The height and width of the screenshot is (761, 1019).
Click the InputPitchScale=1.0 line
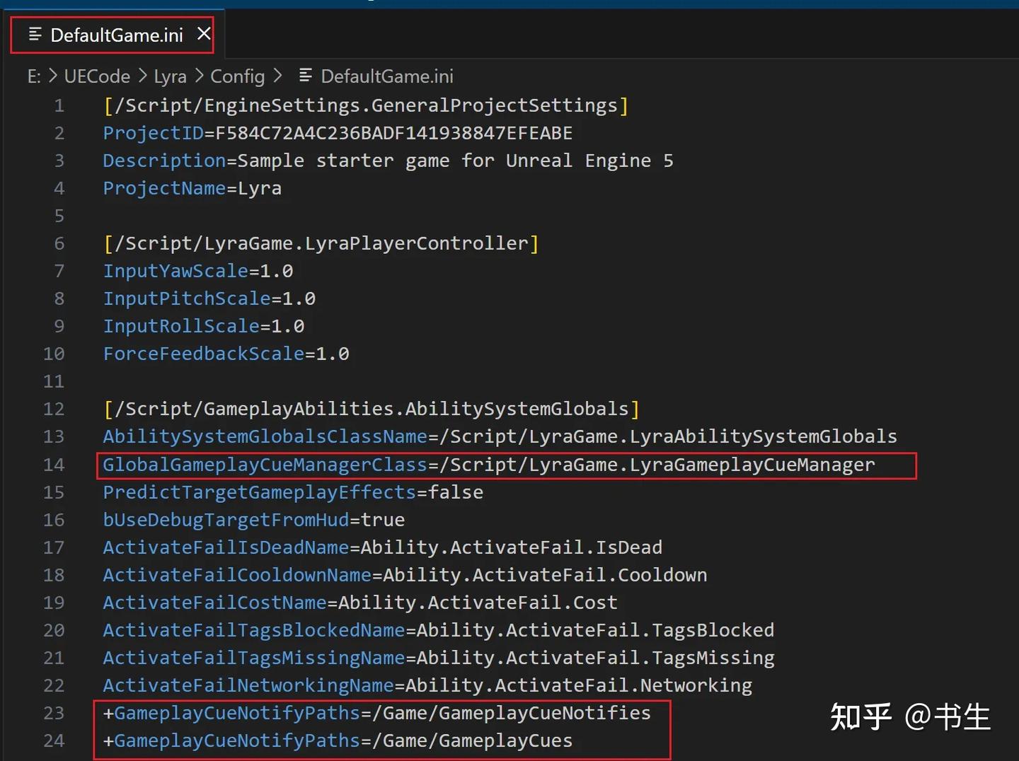[209, 299]
